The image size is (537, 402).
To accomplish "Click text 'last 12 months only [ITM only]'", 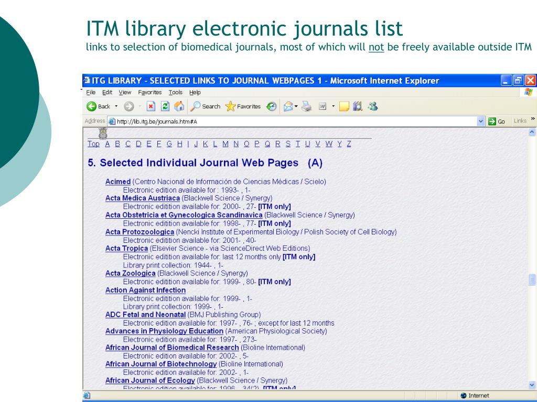I will pos(269,256).
